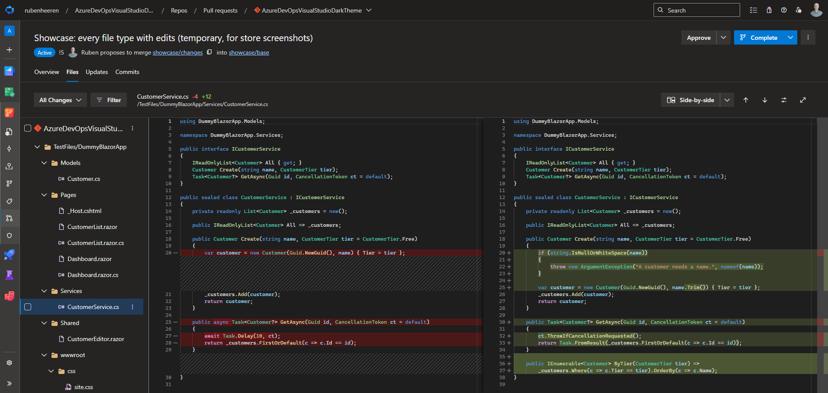Image resolution: width=828 pixels, height=393 pixels.
Task: Toggle full screen diff view icon
Action: 803,100
